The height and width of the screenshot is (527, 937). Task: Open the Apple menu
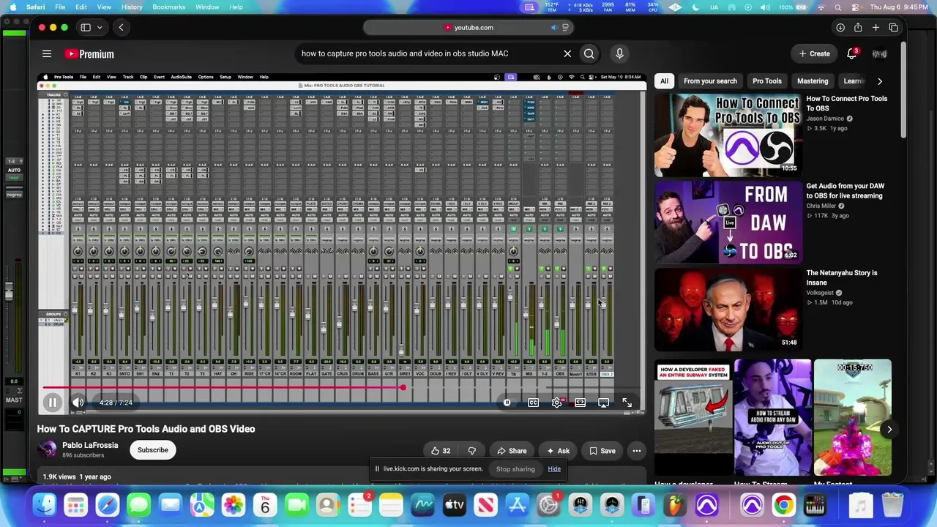pos(12,7)
